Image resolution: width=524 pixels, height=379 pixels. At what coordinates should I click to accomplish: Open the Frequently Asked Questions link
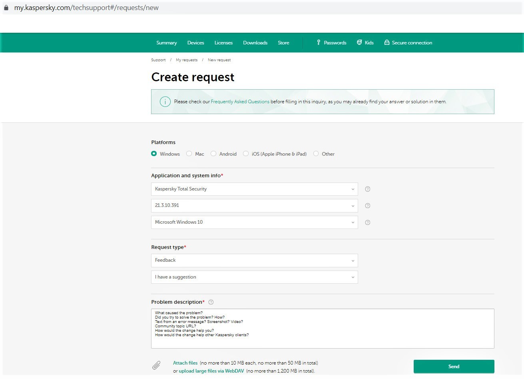click(240, 102)
